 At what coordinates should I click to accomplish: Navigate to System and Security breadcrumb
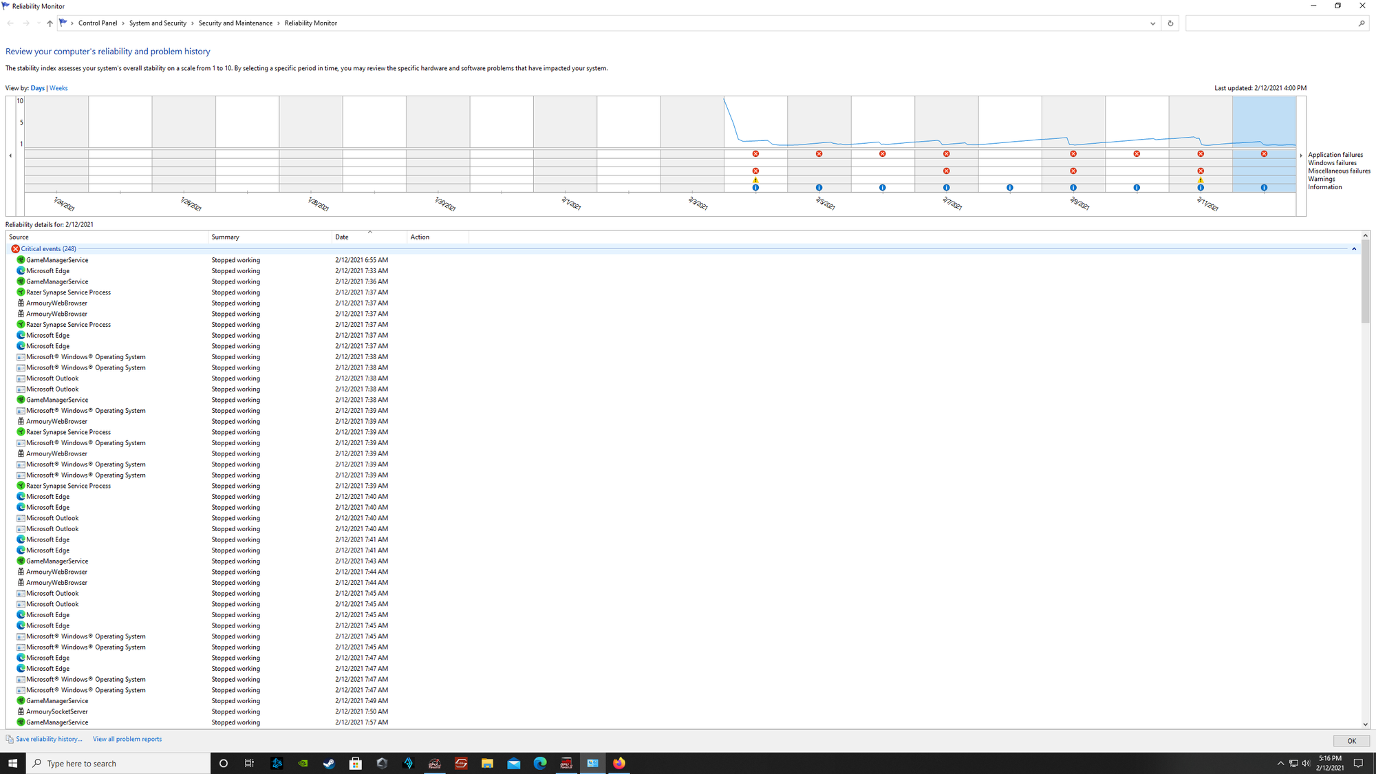coord(158,23)
